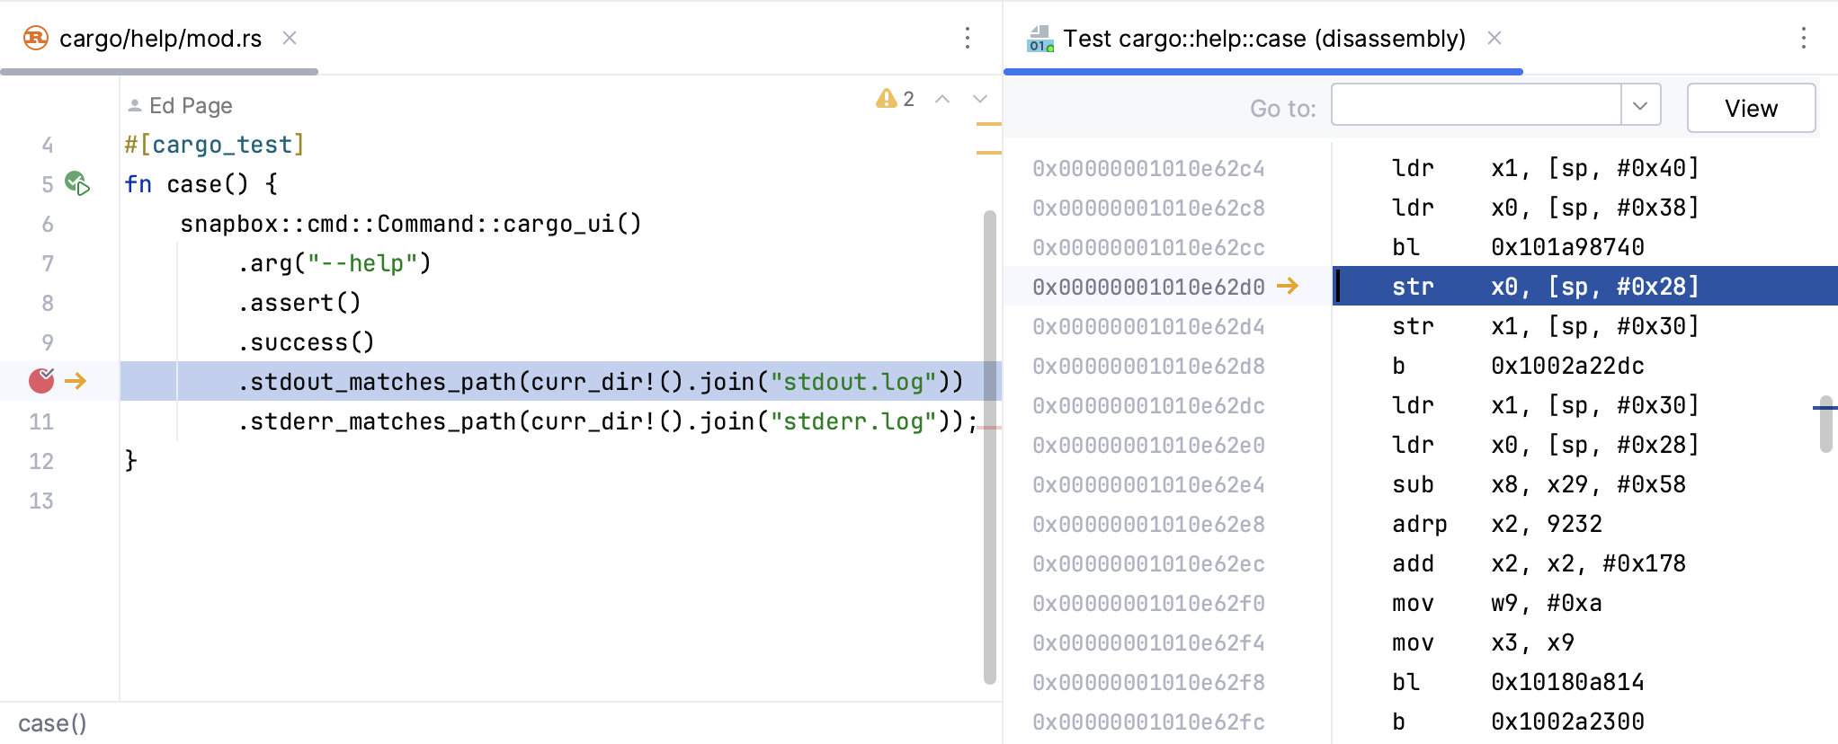Viewport: 1838px width, 744px height.
Task: Click the #[cargo_test] attribute on line 4
Action: pos(214,145)
